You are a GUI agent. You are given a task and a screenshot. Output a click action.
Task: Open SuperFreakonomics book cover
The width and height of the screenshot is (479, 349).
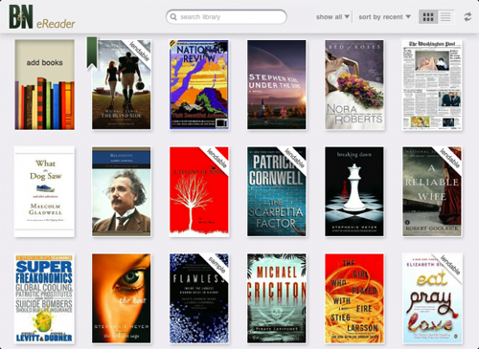[44, 298]
